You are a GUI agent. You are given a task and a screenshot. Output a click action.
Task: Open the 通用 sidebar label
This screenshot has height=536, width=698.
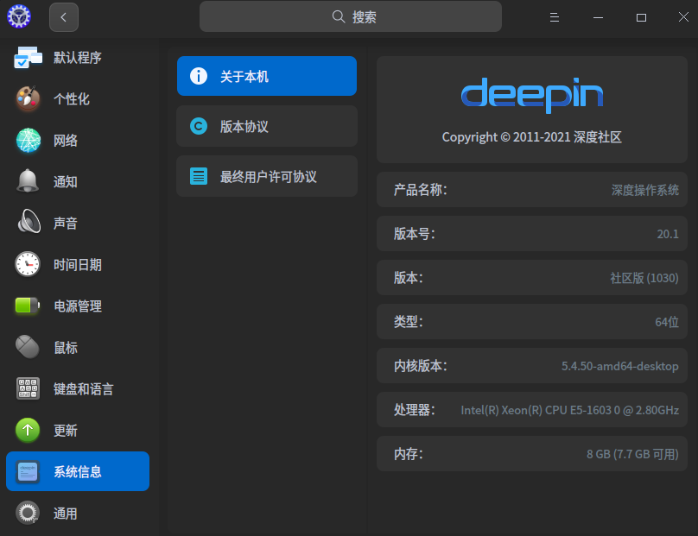[66, 514]
